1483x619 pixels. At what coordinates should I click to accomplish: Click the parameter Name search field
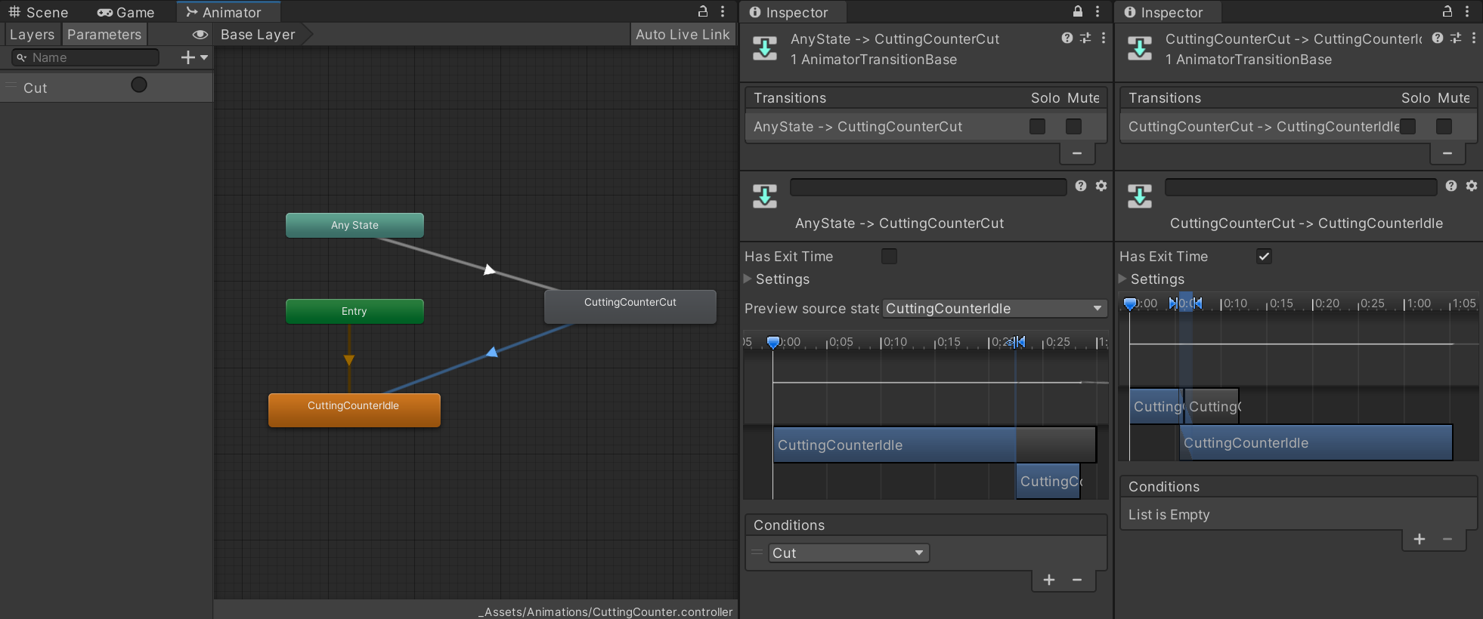(85, 57)
